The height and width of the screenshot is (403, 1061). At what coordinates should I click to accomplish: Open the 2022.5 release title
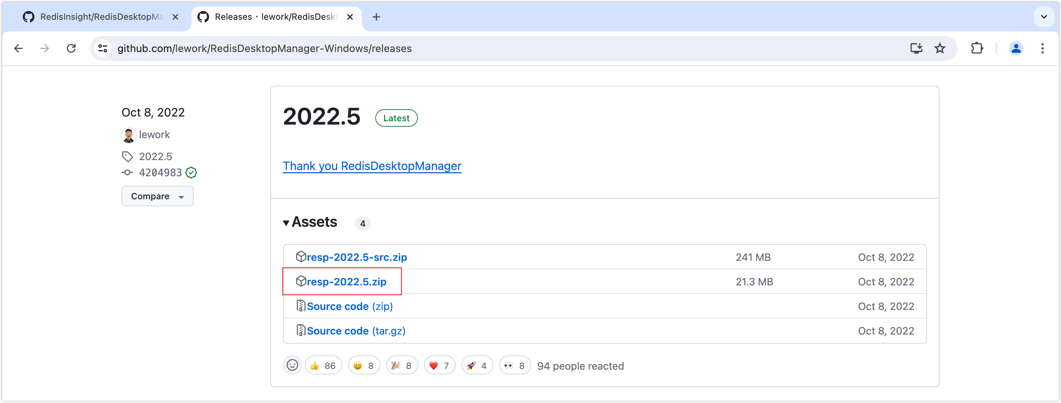[x=321, y=117]
